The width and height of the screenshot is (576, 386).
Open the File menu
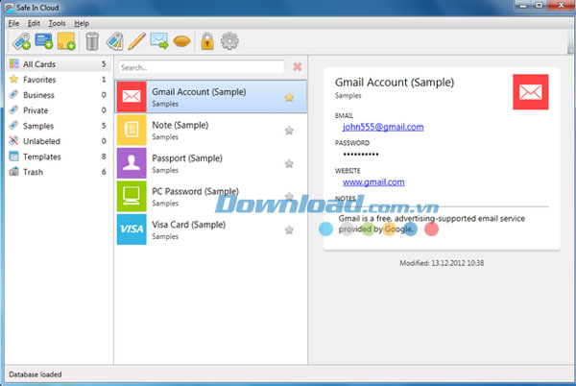(x=13, y=23)
